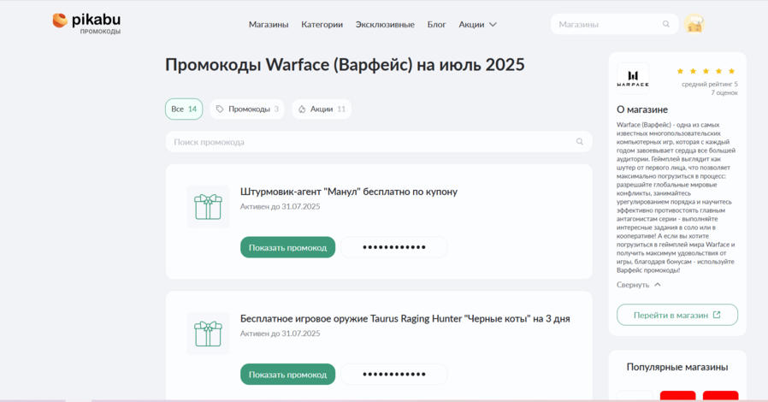The width and height of the screenshot is (768, 402).
Task: Click the "средний рейтинг 5" text
Action: point(710,84)
